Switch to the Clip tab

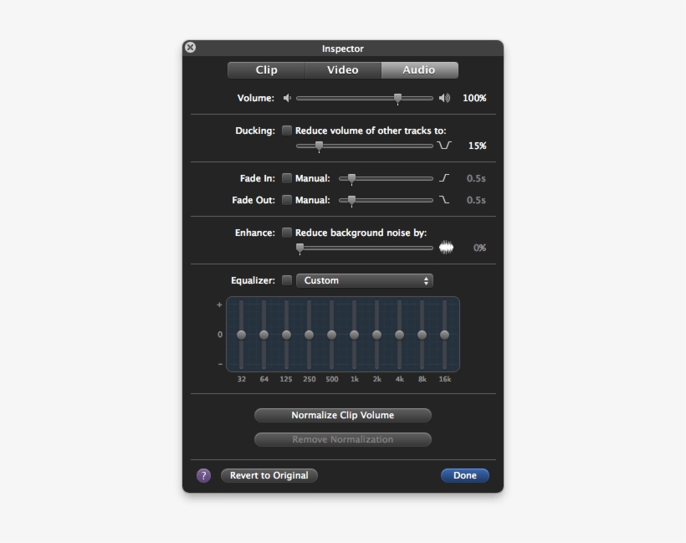(266, 70)
